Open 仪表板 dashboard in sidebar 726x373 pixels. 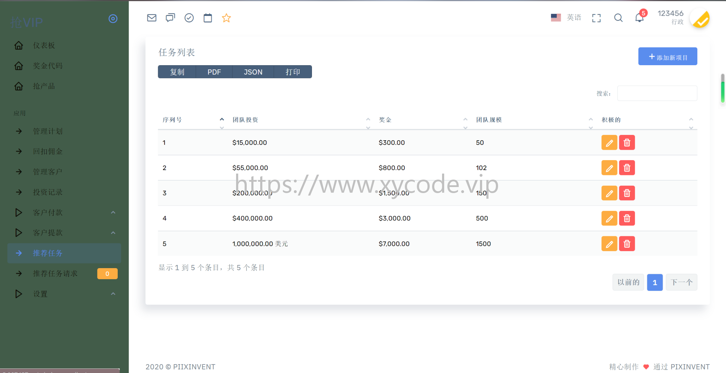(64, 45)
